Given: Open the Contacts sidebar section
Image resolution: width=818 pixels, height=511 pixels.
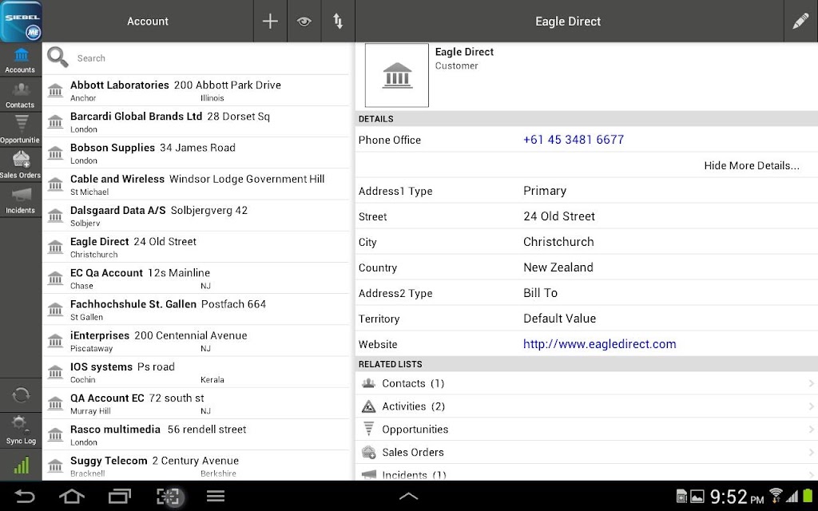Looking at the screenshot, I should 20,96.
